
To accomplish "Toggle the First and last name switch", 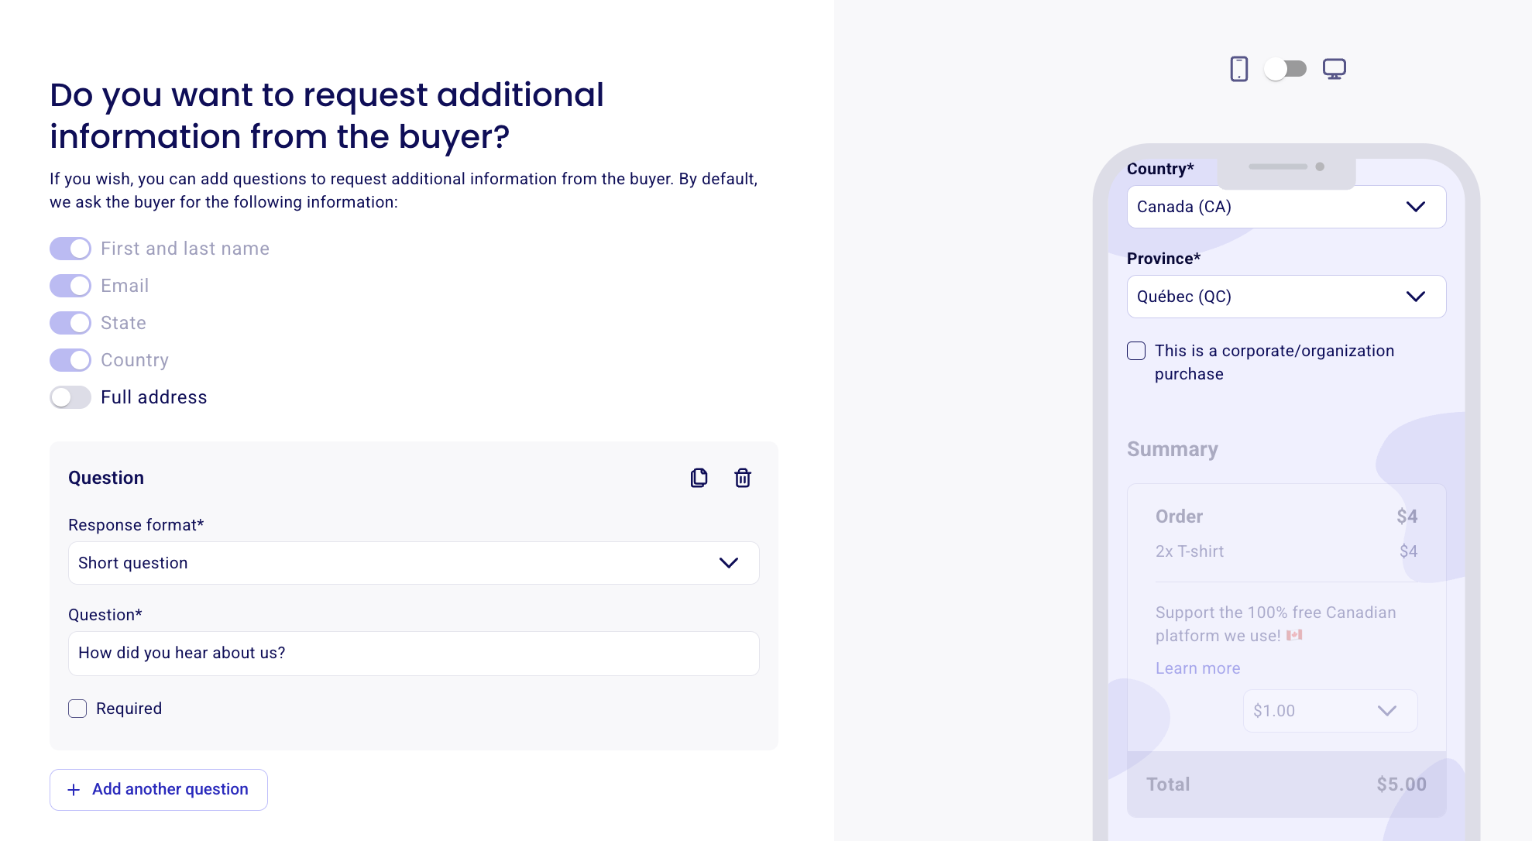I will tap(70, 249).
